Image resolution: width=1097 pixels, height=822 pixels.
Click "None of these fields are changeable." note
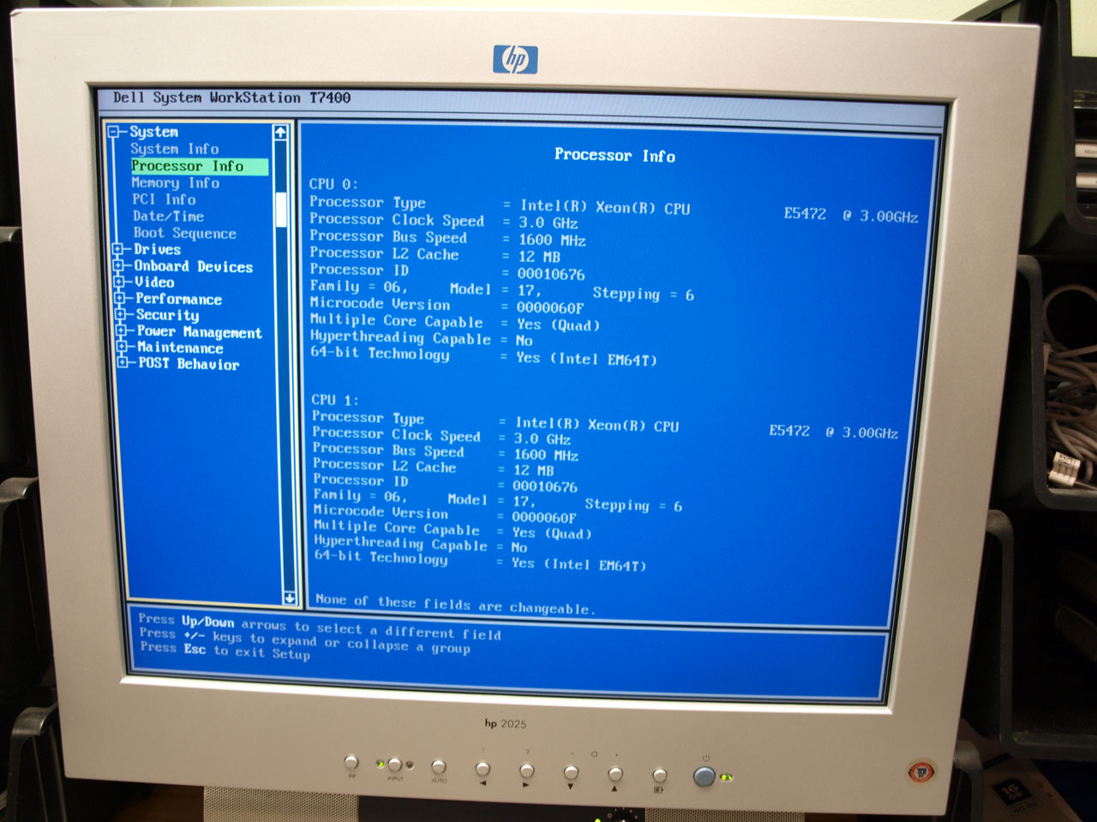click(453, 605)
